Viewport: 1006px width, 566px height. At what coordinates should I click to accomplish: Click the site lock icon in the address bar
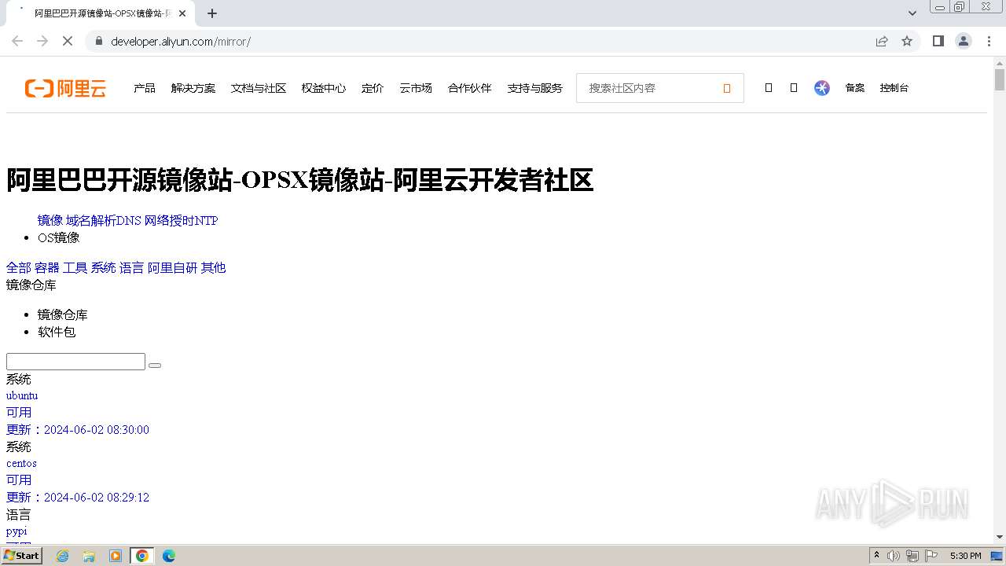(x=99, y=41)
